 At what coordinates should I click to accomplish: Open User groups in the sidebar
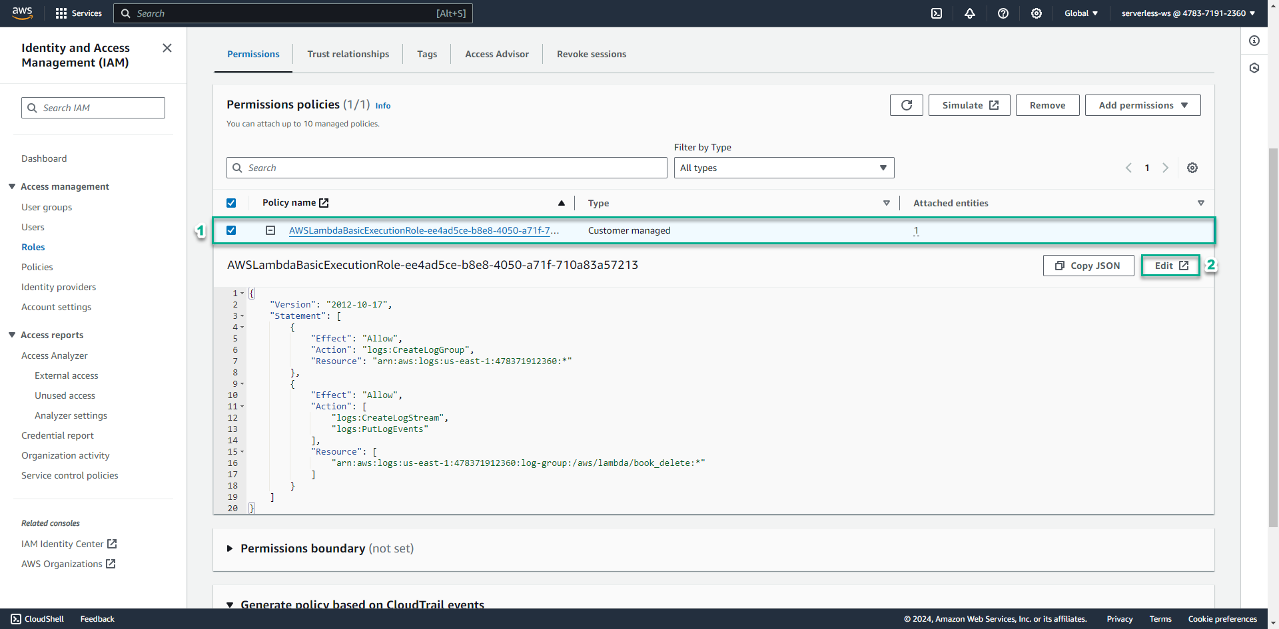(x=47, y=207)
